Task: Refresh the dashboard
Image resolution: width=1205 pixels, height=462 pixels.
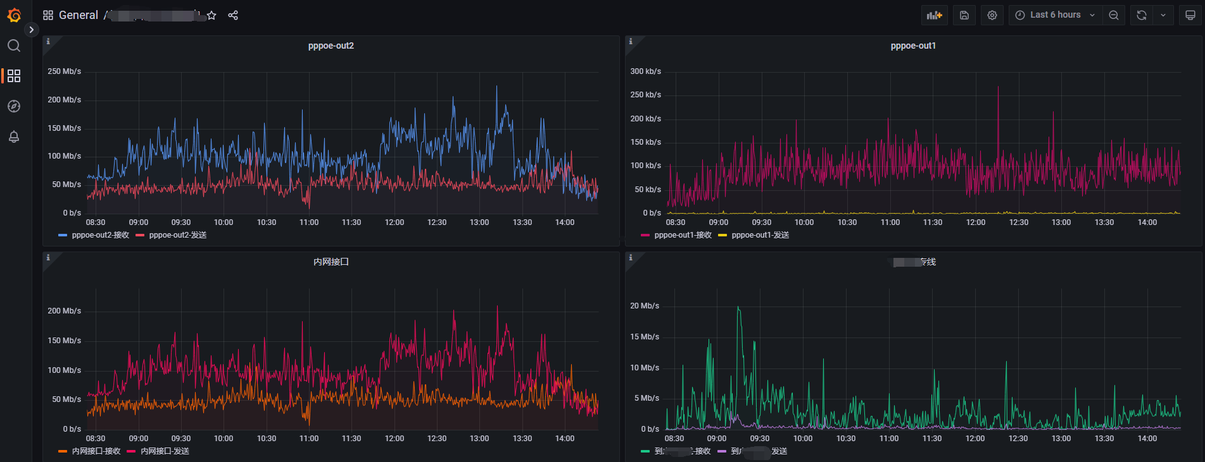Action: pyautogui.click(x=1142, y=15)
